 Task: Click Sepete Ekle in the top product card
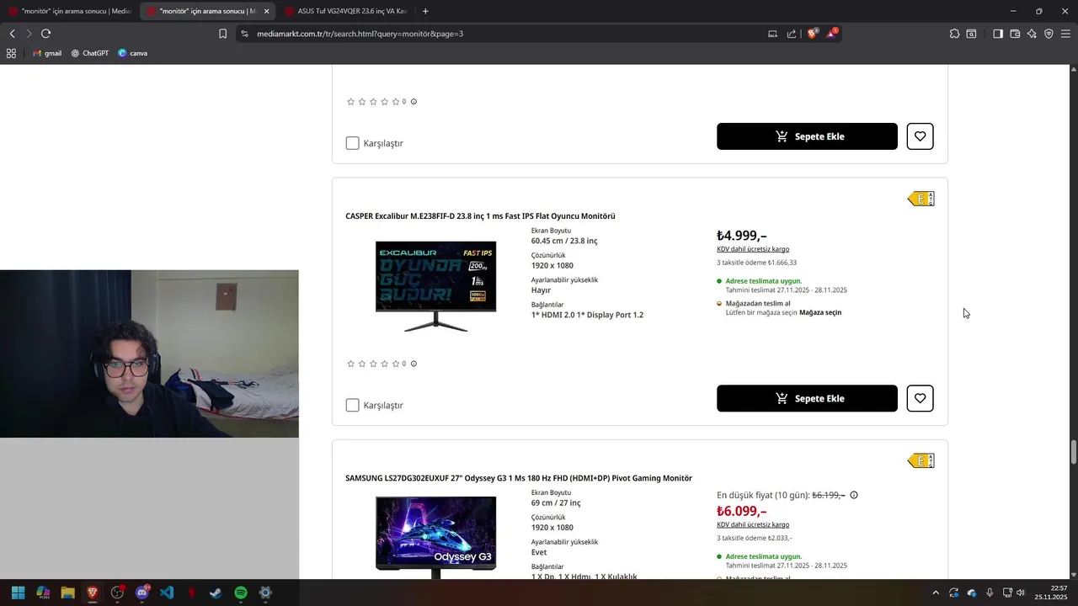tap(807, 136)
